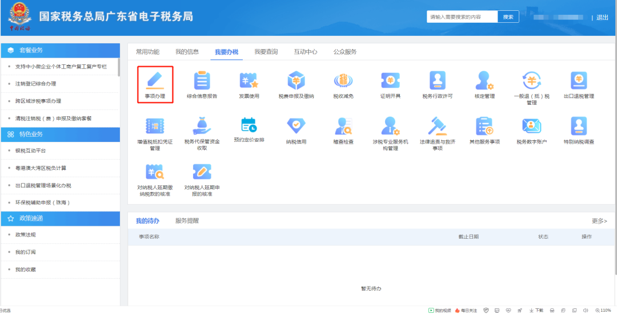Open 增值税抵扣凭证管理 module

pos(155,134)
